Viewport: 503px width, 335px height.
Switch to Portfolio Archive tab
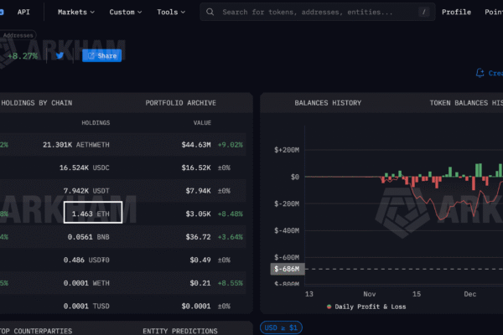click(x=180, y=103)
